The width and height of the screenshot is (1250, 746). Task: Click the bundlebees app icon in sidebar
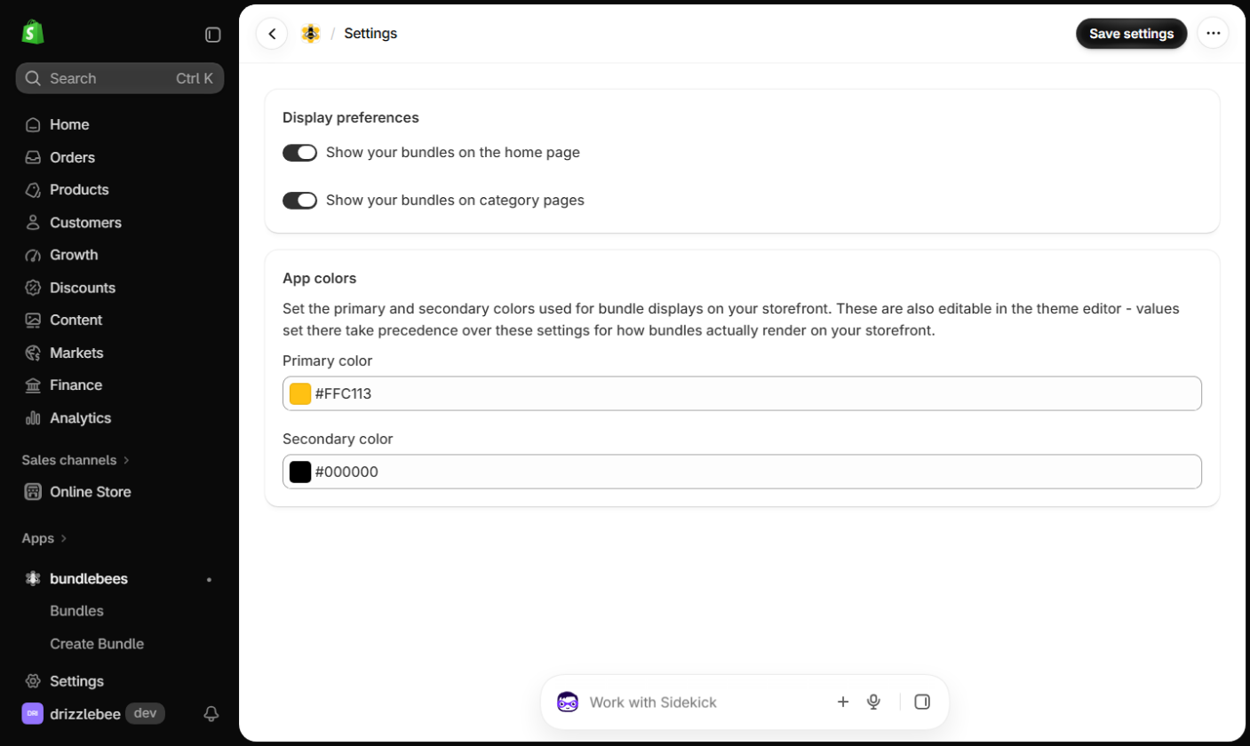click(x=33, y=579)
